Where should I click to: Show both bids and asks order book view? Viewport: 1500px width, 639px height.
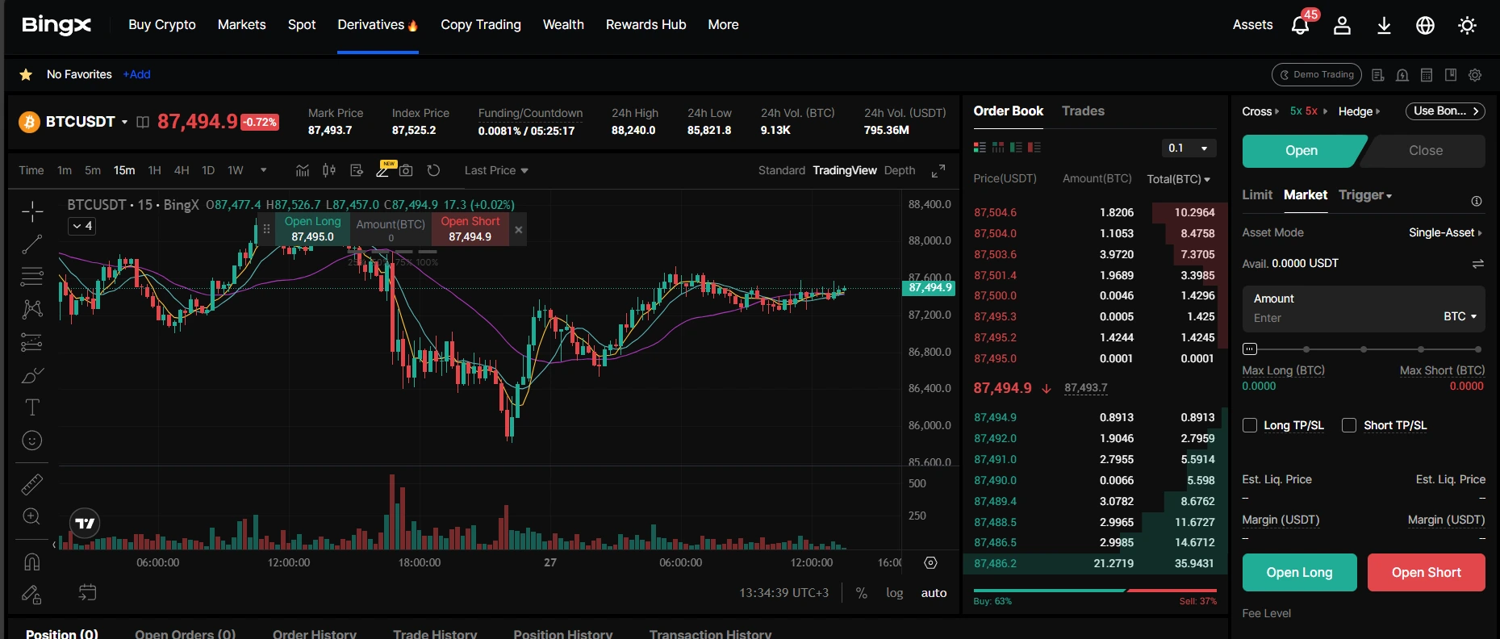980,148
